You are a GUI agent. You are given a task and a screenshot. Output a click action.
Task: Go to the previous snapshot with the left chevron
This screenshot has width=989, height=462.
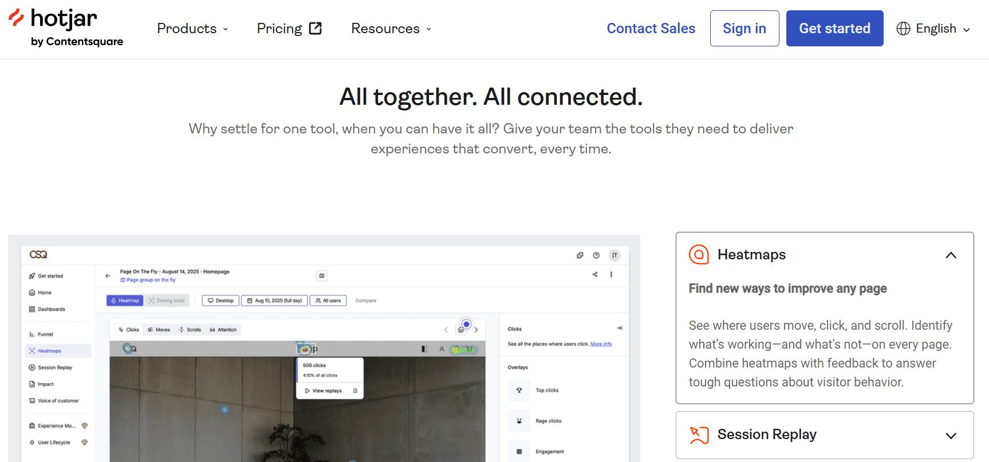tap(446, 330)
